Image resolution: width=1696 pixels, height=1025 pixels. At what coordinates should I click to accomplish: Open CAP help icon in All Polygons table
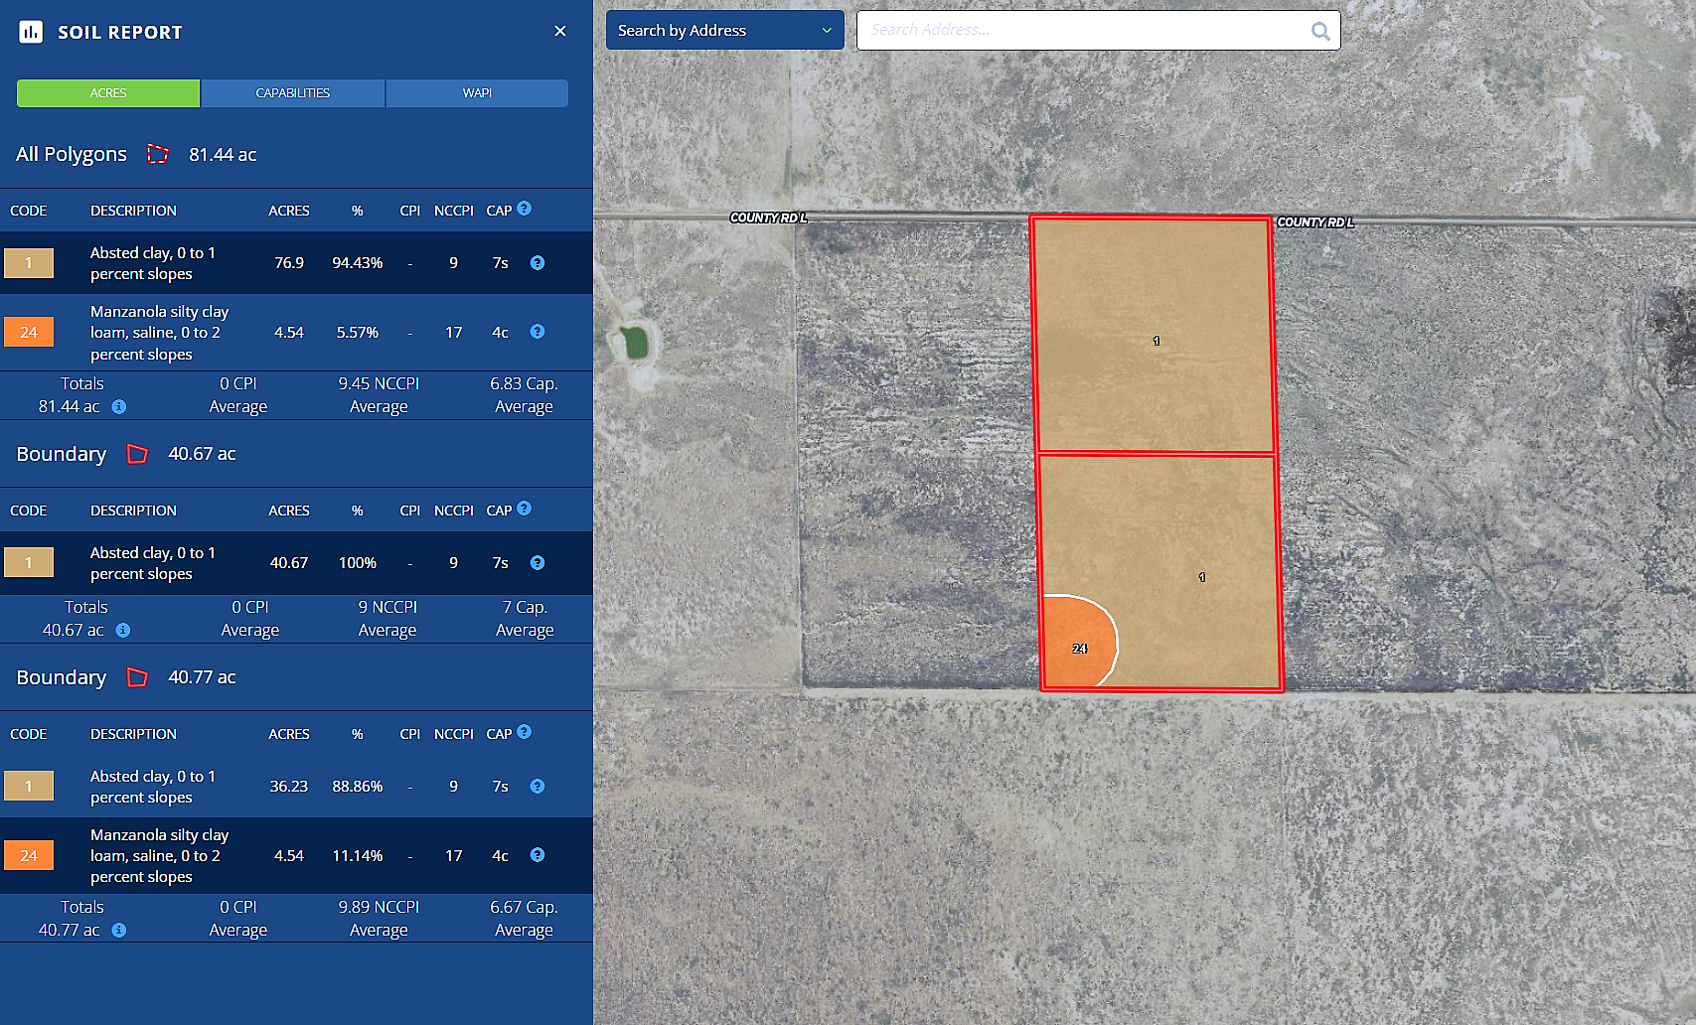[x=525, y=209]
